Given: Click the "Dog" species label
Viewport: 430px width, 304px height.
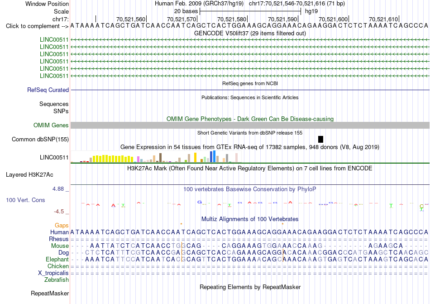Looking at the screenshot, I should (64, 253).
